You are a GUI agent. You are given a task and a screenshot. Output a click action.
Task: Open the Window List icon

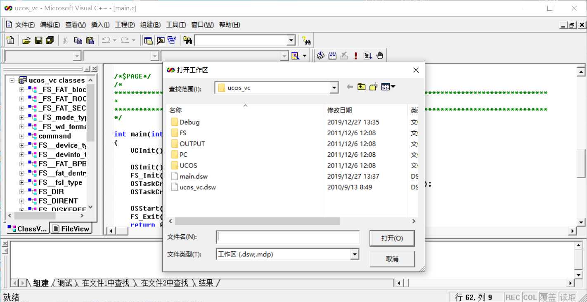[x=172, y=40]
